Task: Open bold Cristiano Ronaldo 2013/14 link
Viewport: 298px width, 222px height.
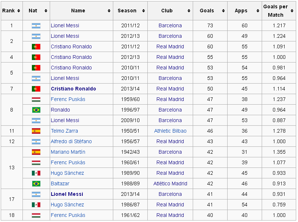Action: pyautogui.click(x=73, y=89)
